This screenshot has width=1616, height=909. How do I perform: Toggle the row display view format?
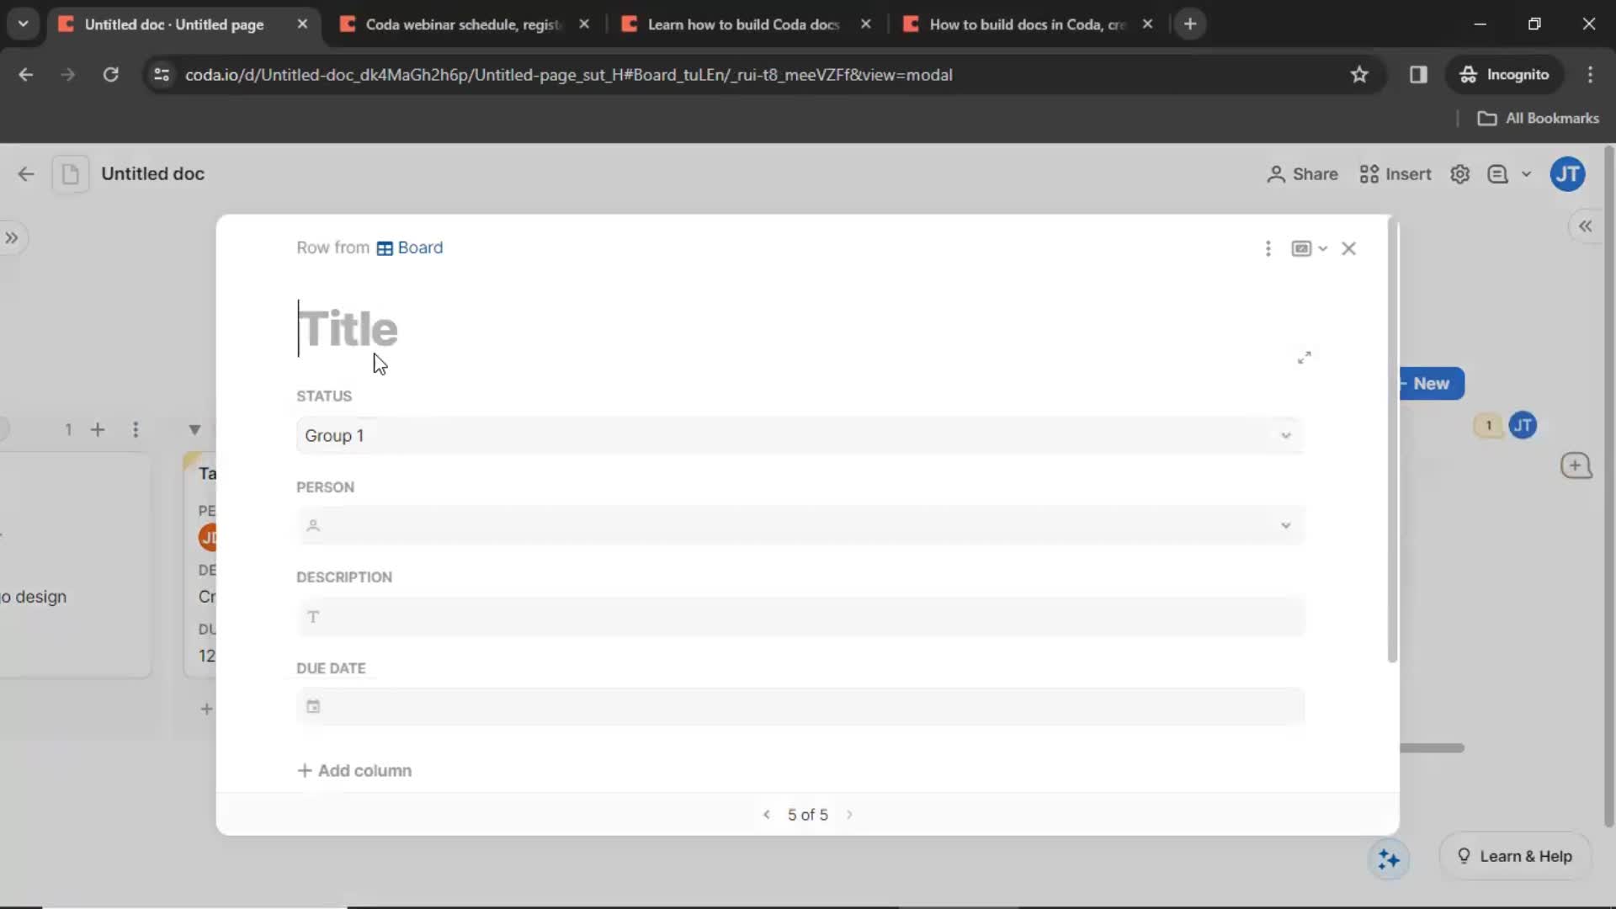pos(1310,247)
